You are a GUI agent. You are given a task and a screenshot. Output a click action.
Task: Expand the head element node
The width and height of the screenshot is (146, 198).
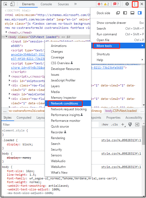6,32
